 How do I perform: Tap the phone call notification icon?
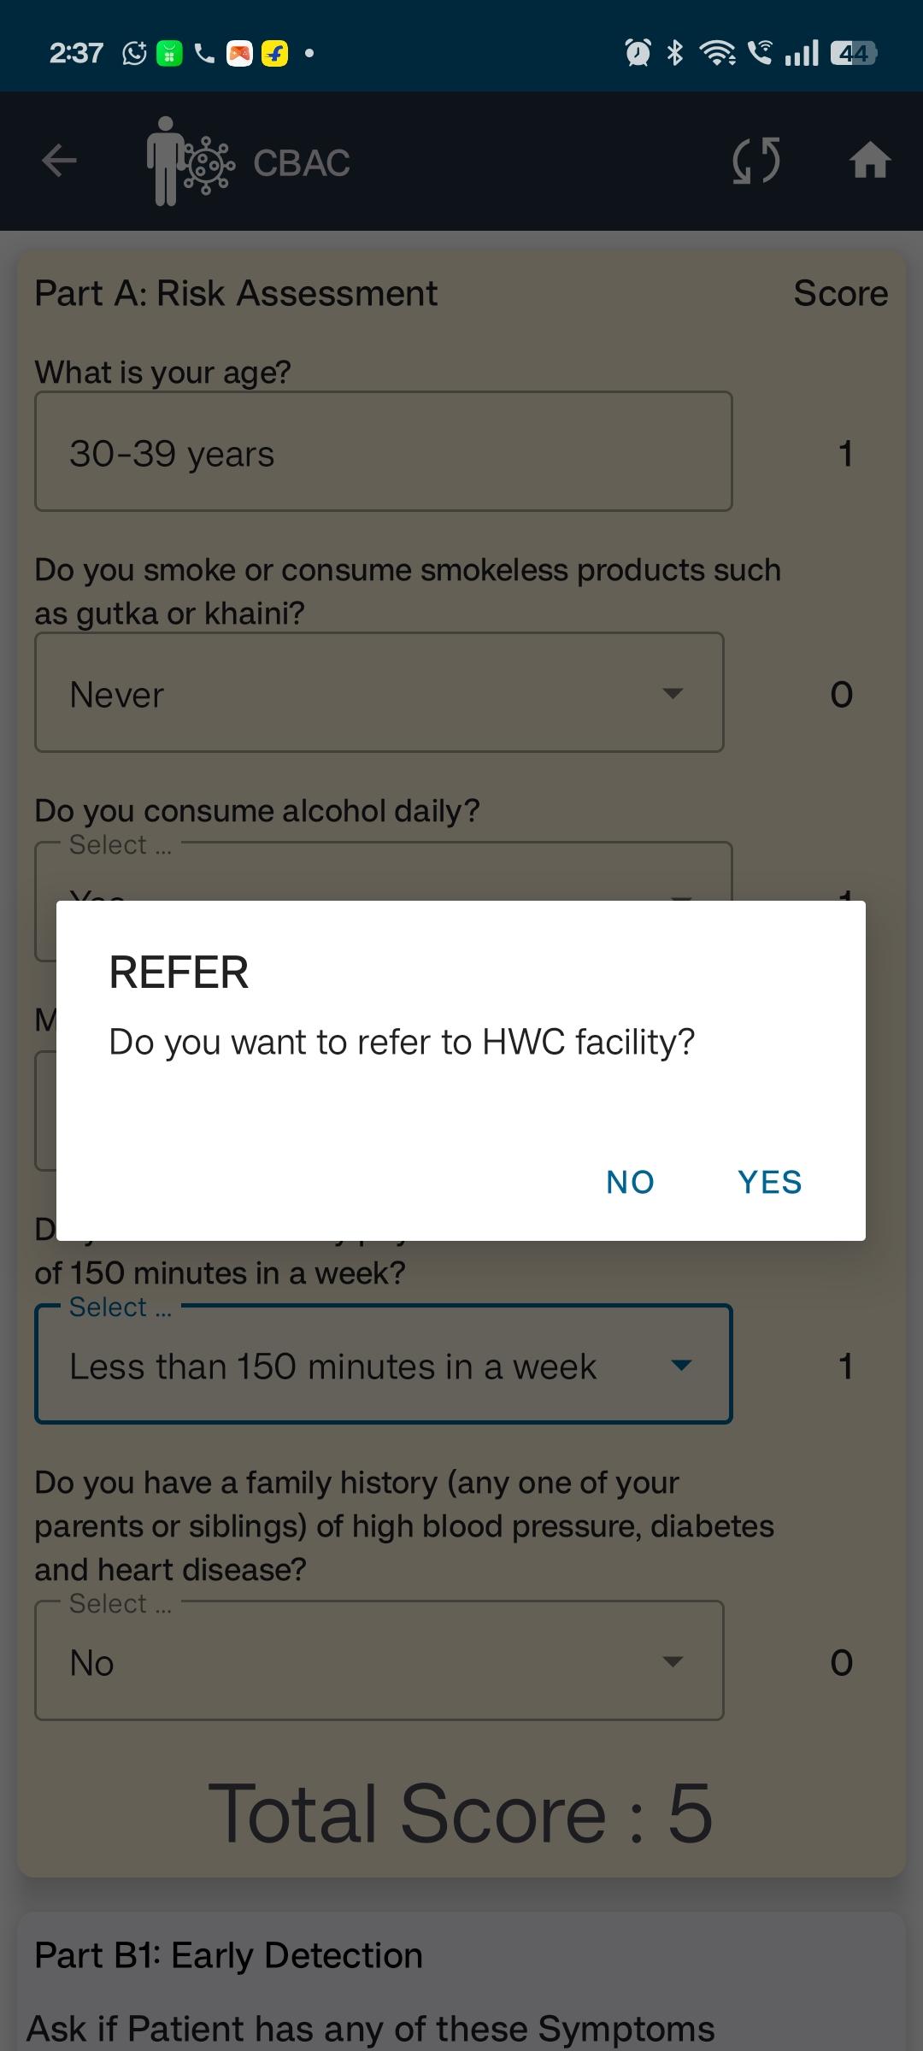coord(204,54)
